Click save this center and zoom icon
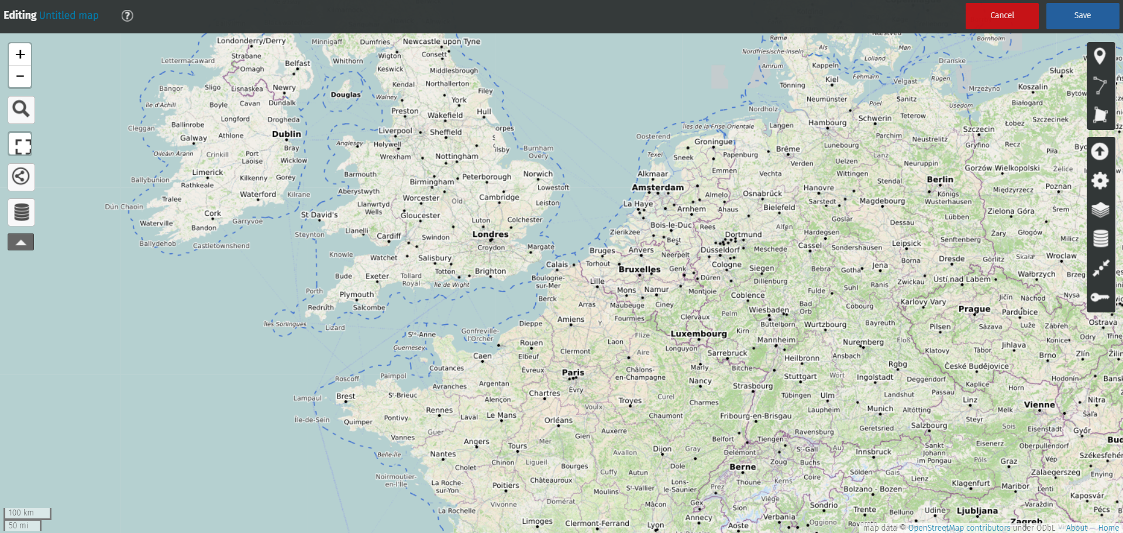The image size is (1123, 533). click(1100, 269)
